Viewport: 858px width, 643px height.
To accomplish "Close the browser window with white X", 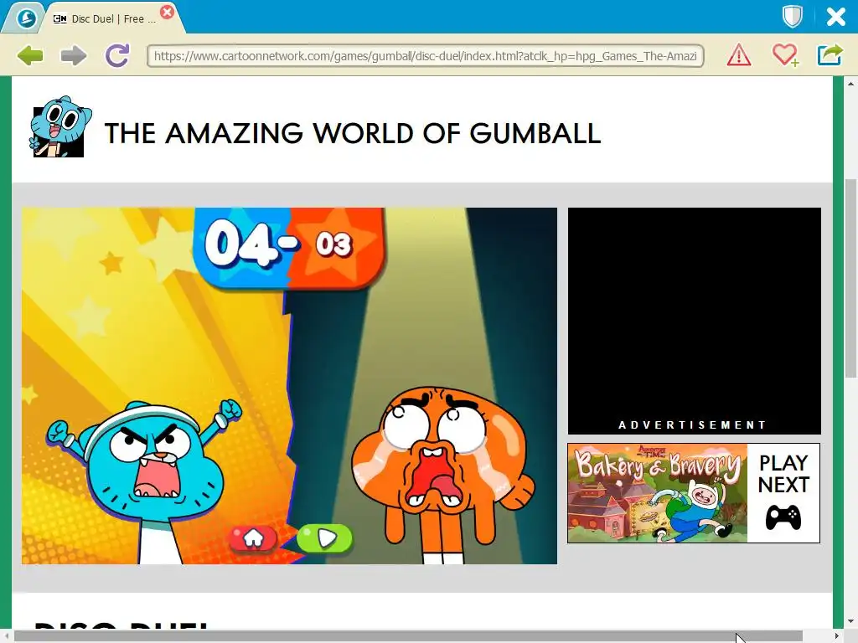I will tap(835, 17).
